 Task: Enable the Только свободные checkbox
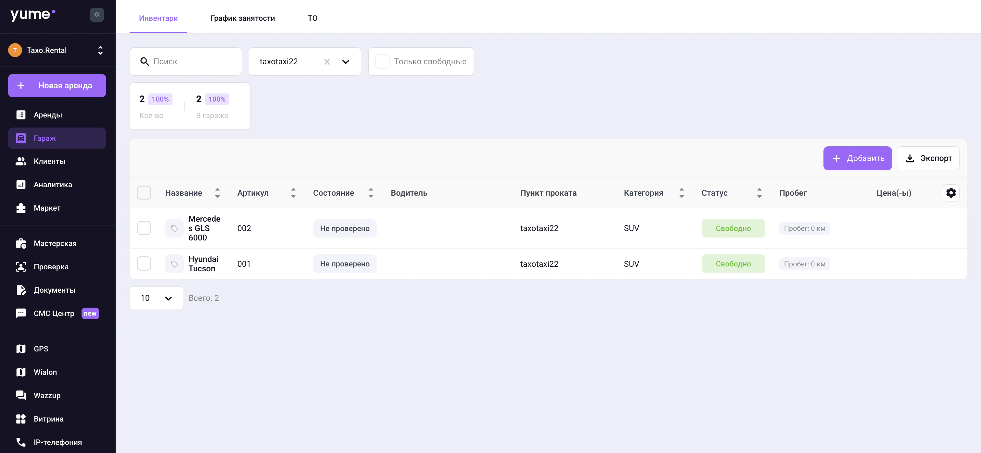click(x=382, y=62)
